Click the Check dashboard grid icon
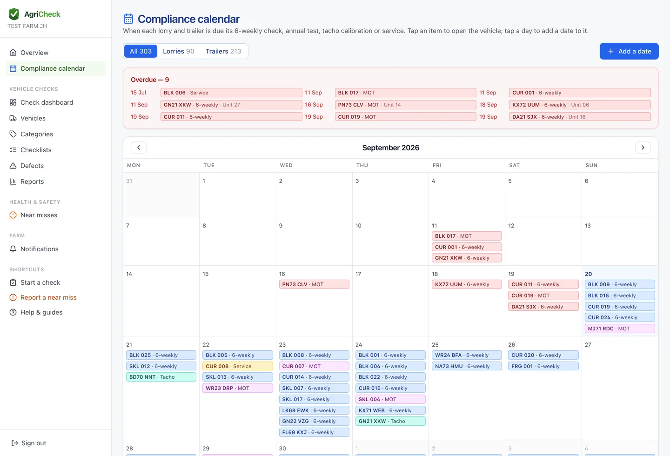 coord(13,102)
